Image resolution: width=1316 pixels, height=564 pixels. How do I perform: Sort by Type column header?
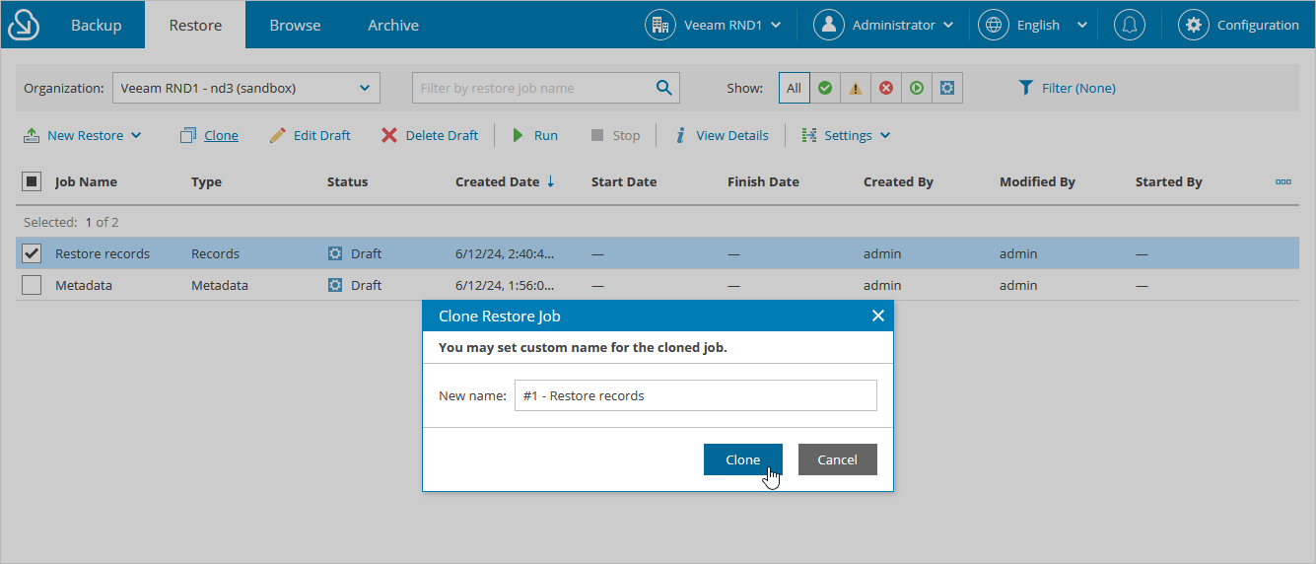pyautogui.click(x=206, y=181)
